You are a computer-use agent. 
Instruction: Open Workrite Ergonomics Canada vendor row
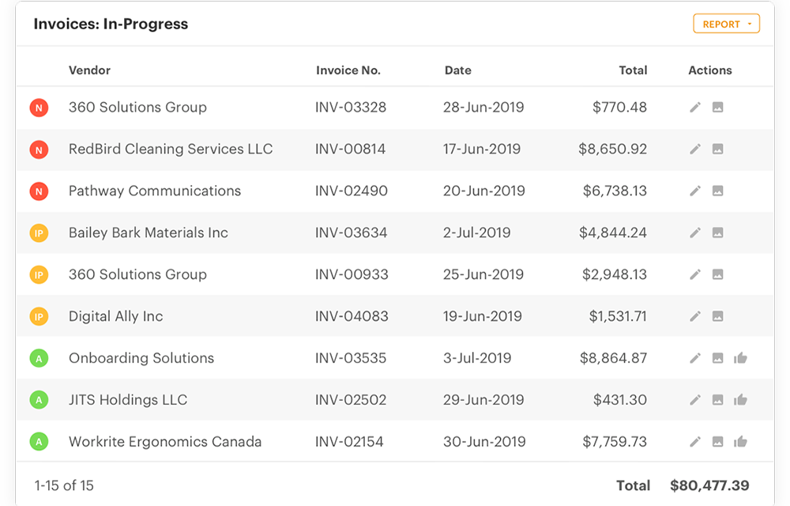pos(164,442)
